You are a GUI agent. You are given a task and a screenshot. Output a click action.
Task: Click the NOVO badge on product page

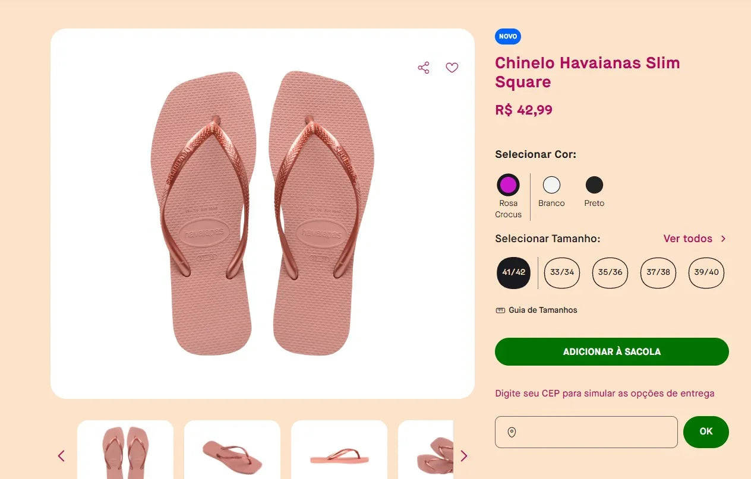click(507, 36)
